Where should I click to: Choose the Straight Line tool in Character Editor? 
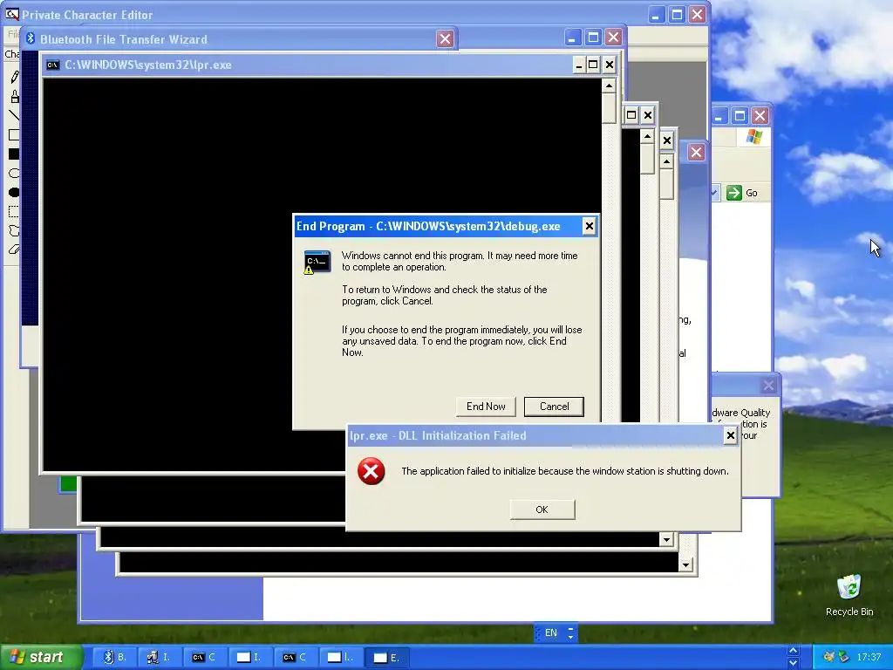14,116
